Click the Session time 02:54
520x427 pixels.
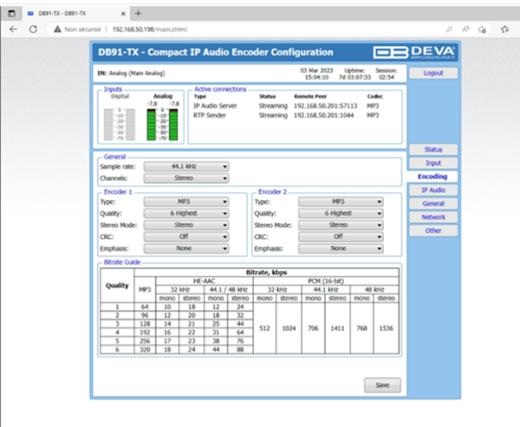point(387,77)
